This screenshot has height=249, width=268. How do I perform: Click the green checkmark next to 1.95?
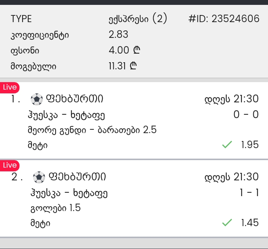(227, 144)
